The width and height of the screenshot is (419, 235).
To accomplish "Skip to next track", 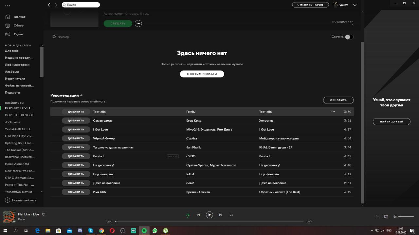I will 220,215.
